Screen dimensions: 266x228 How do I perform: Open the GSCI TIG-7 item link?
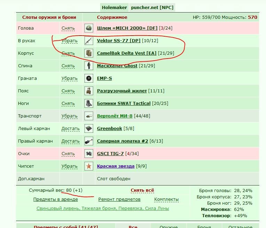pyautogui.click(x=110, y=154)
